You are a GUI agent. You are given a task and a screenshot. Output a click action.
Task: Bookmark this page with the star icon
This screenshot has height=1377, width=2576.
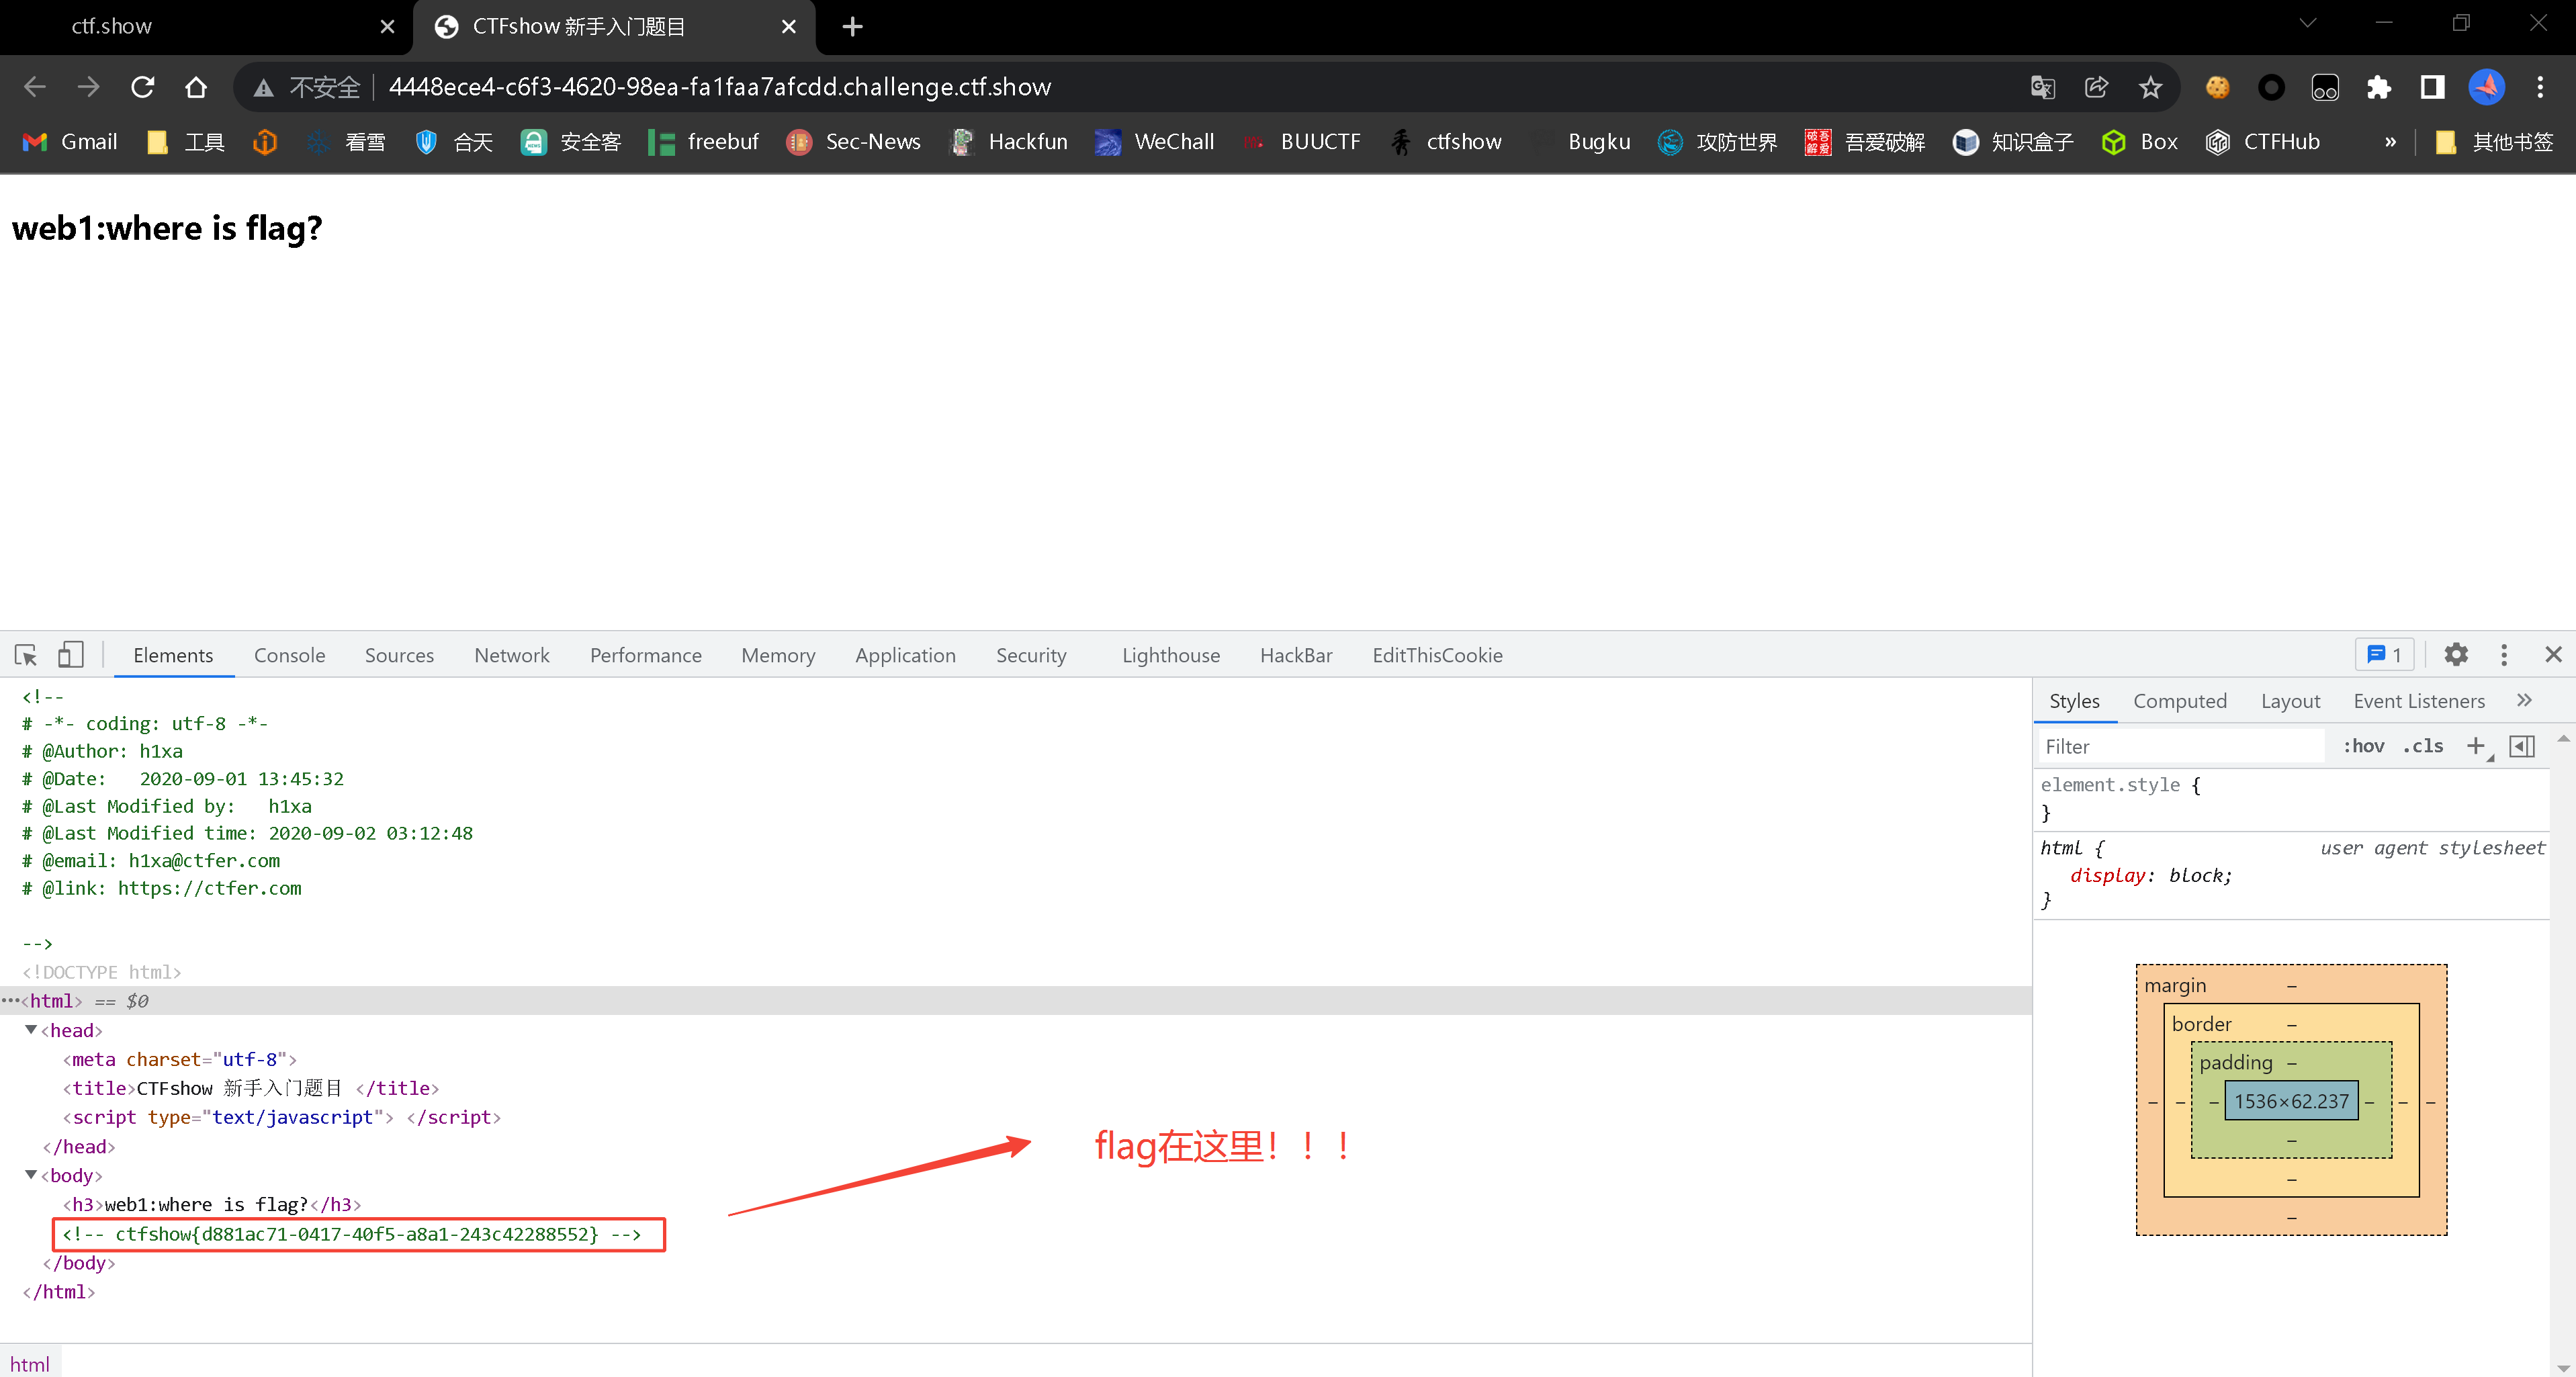2150,87
